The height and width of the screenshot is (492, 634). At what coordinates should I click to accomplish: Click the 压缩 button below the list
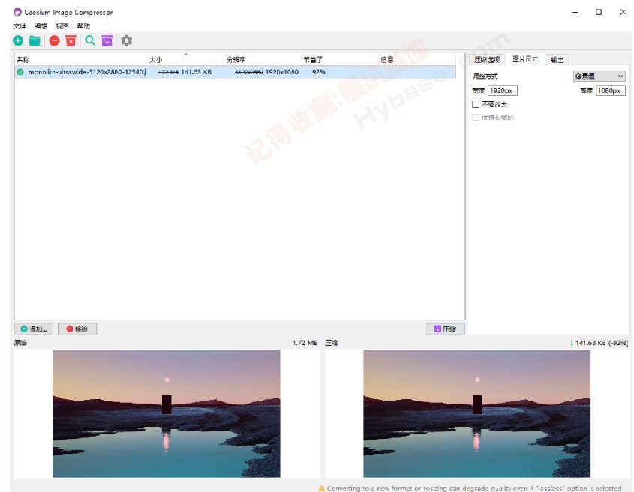point(445,328)
